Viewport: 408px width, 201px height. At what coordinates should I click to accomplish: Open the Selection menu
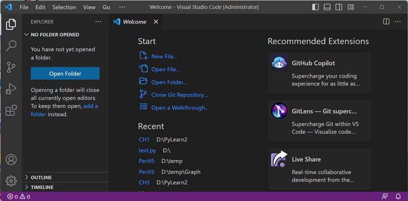point(64,7)
